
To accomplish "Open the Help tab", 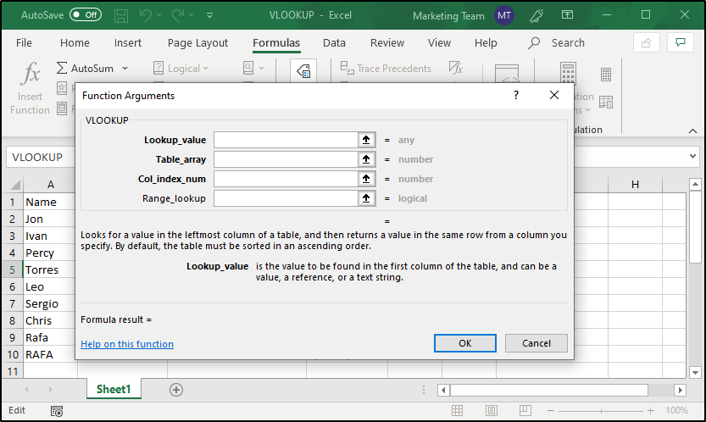I will [x=486, y=42].
